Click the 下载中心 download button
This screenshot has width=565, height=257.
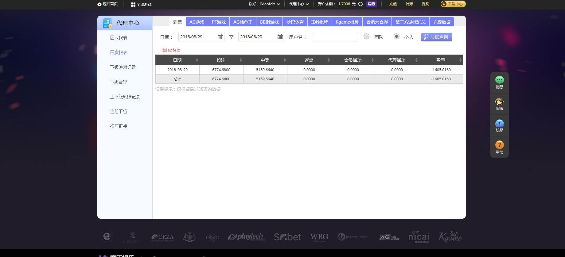[x=453, y=4]
